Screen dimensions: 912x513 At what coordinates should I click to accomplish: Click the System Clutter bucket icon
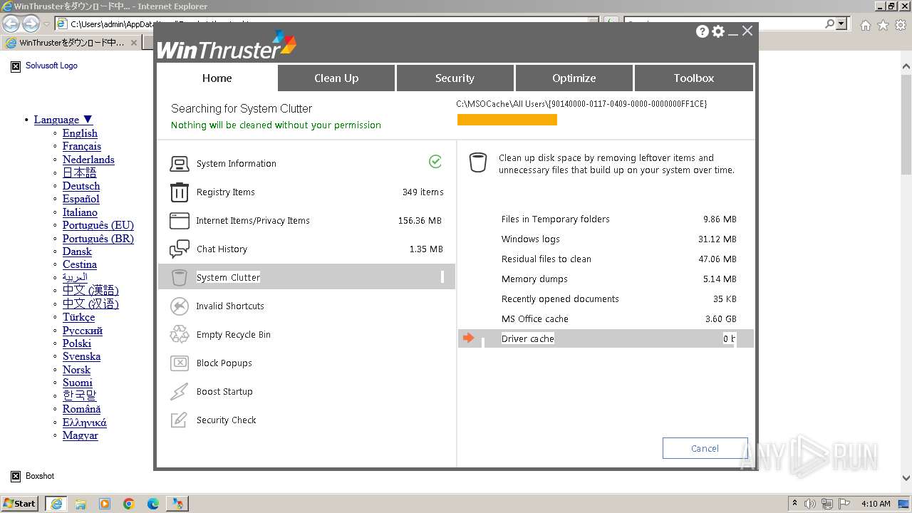click(x=179, y=278)
